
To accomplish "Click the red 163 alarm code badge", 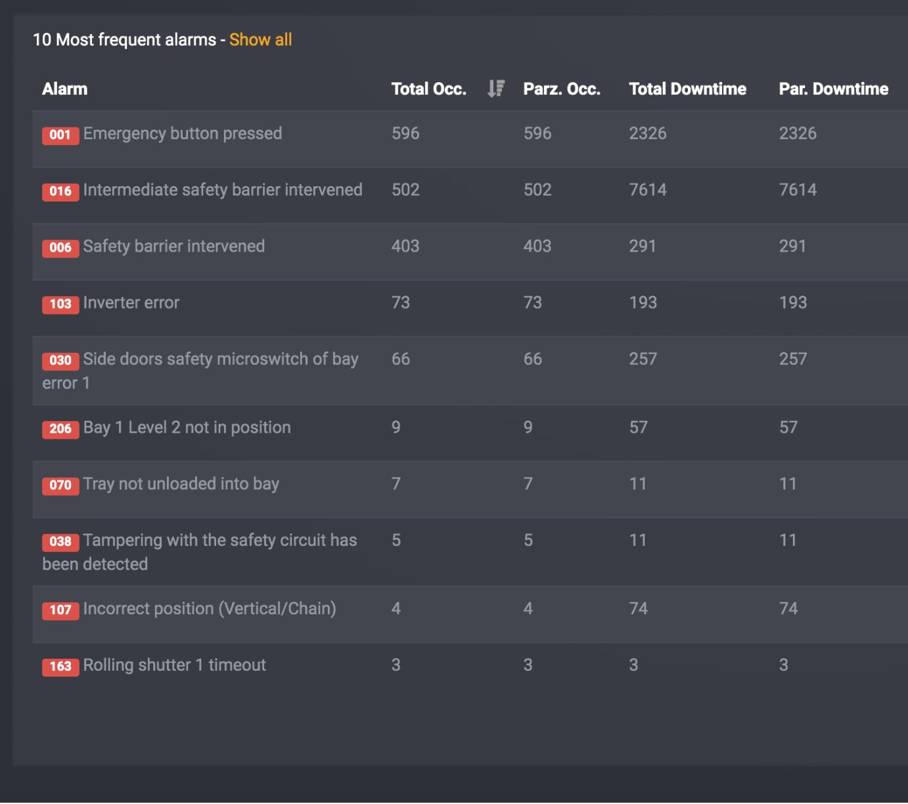I will tap(60, 667).
